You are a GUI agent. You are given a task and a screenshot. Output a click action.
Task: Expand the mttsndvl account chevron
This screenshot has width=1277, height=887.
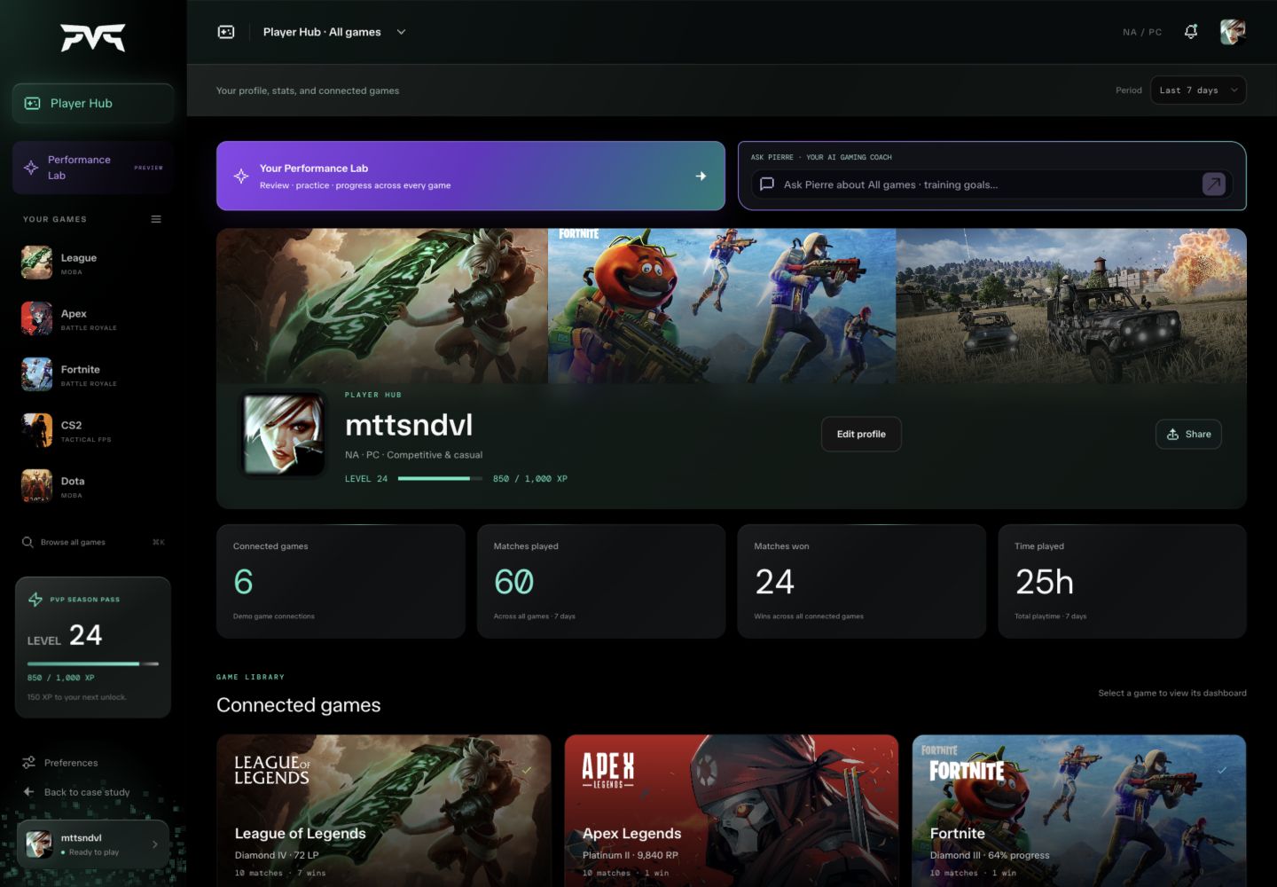[155, 844]
